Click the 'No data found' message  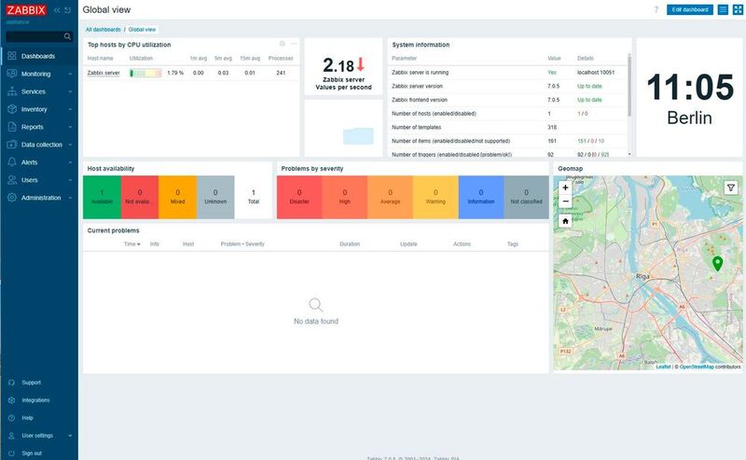[316, 321]
